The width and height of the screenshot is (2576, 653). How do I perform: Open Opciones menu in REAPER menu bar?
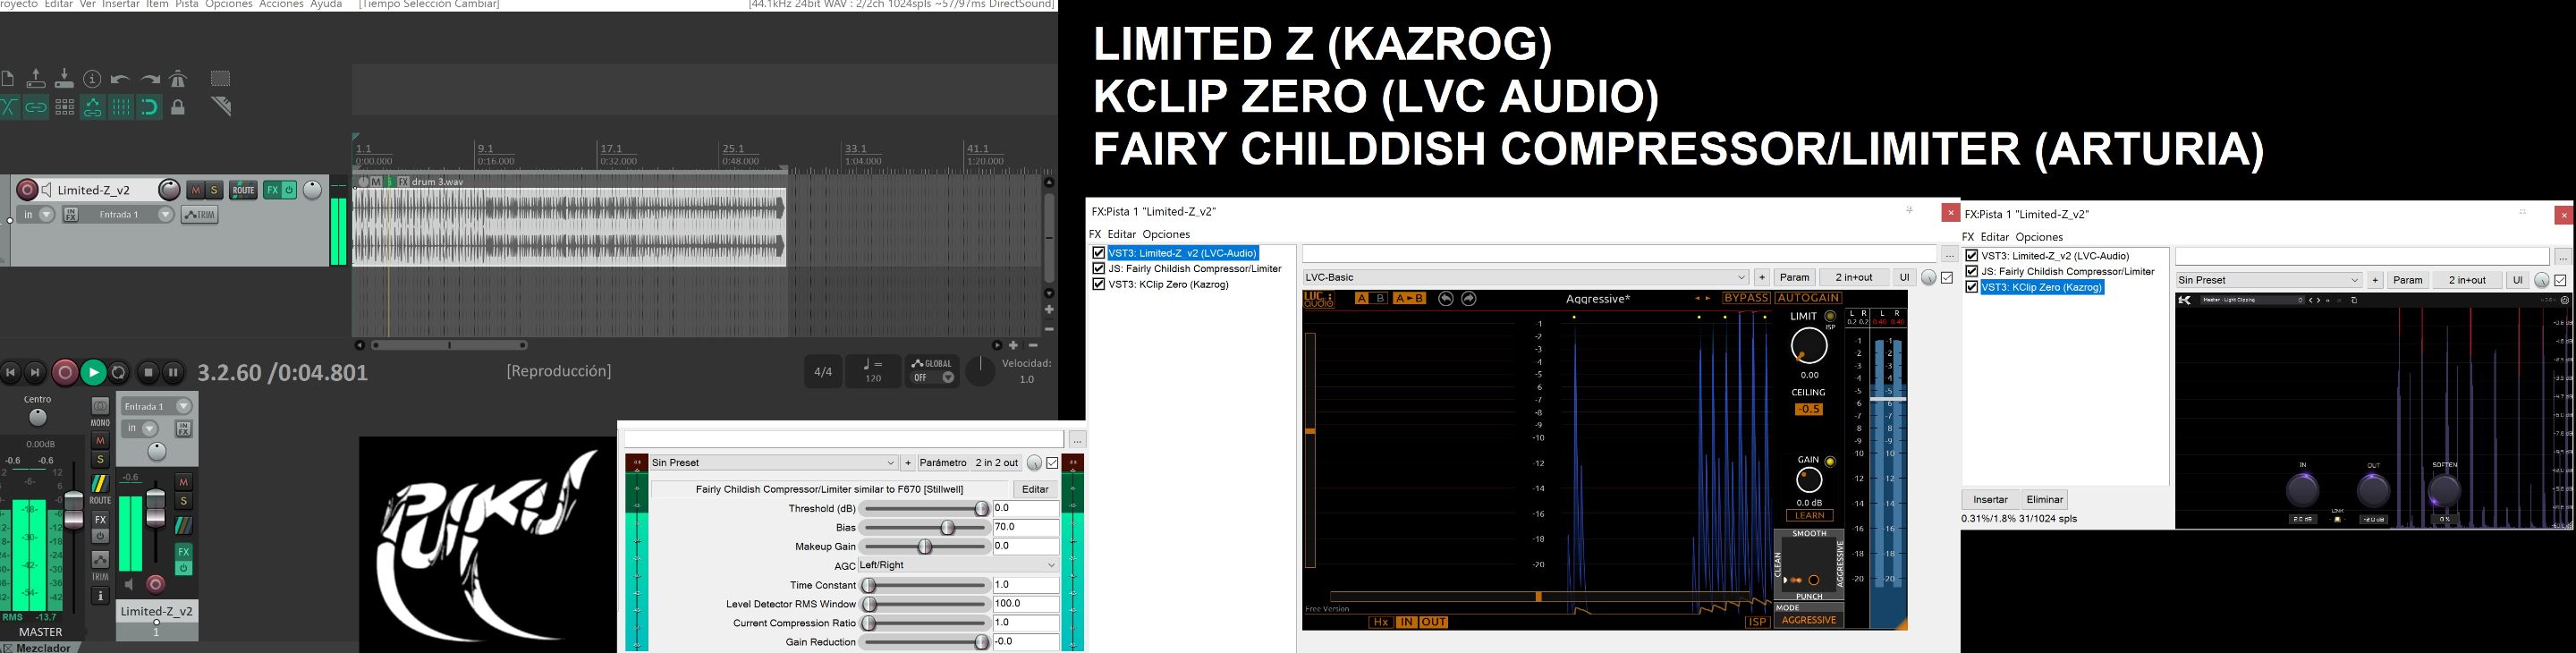pyautogui.click(x=229, y=5)
